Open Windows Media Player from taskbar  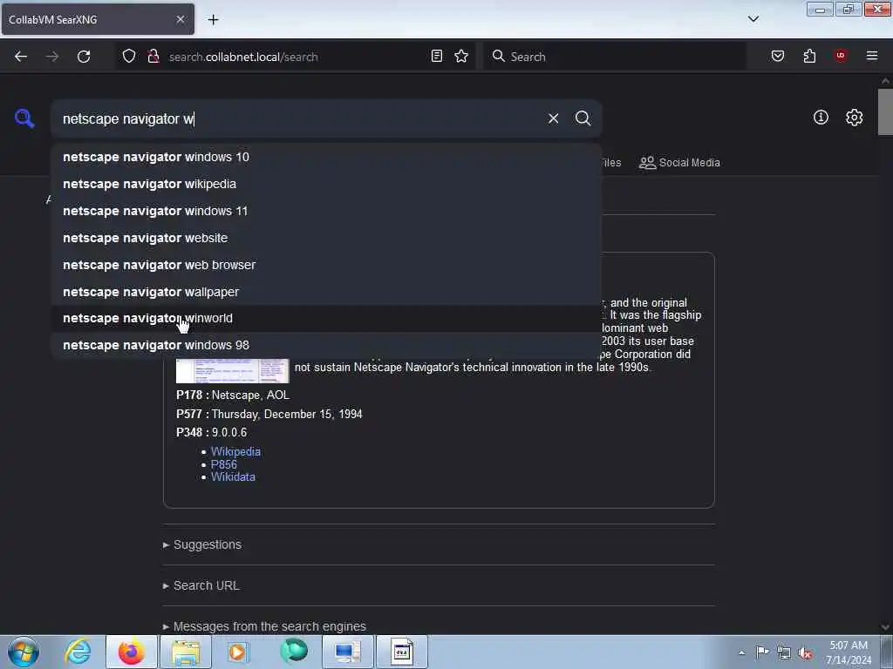point(238,652)
